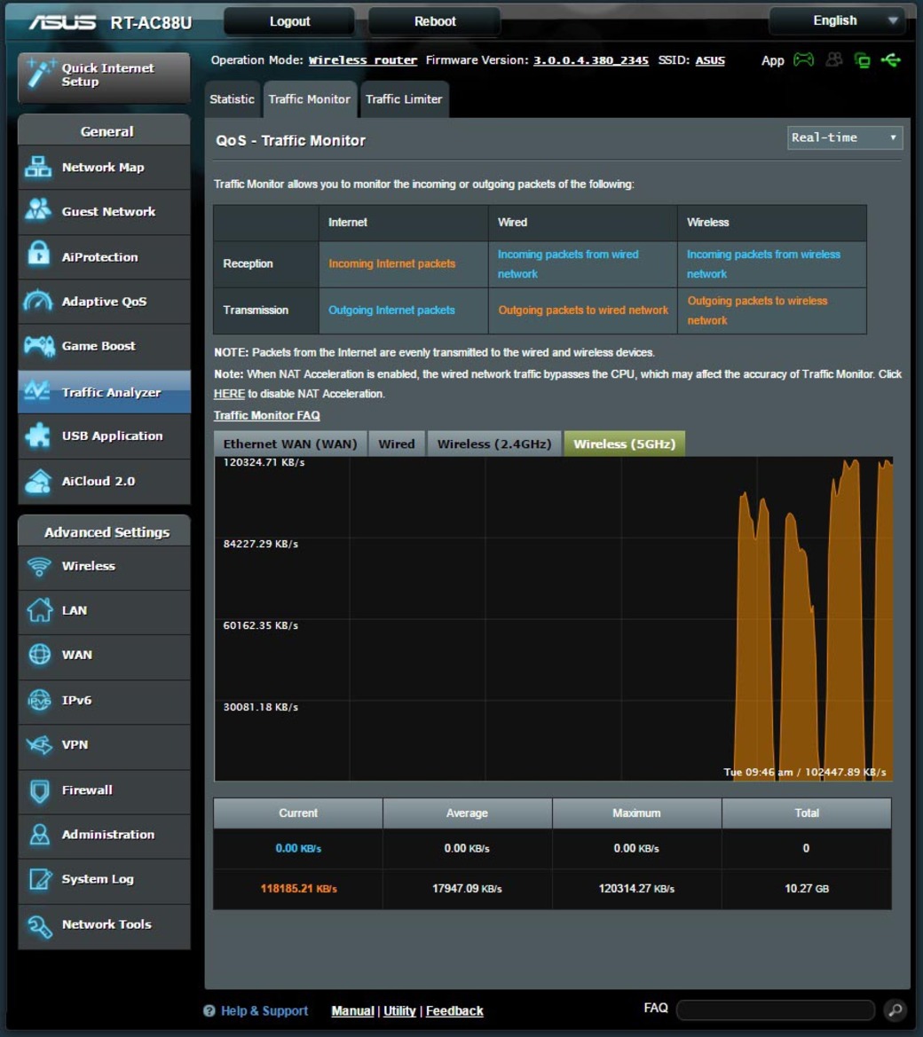The height and width of the screenshot is (1037, 923).
Task: Click the FAQ search magnifier icon
Action: click(x=895, y=1010)
